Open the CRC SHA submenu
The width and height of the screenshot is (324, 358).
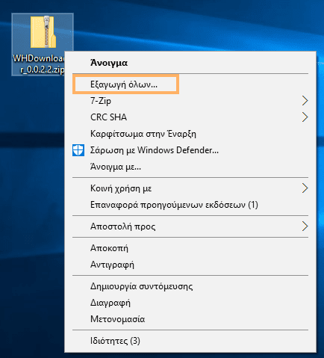pyautogui.click(x=190, y=117)
